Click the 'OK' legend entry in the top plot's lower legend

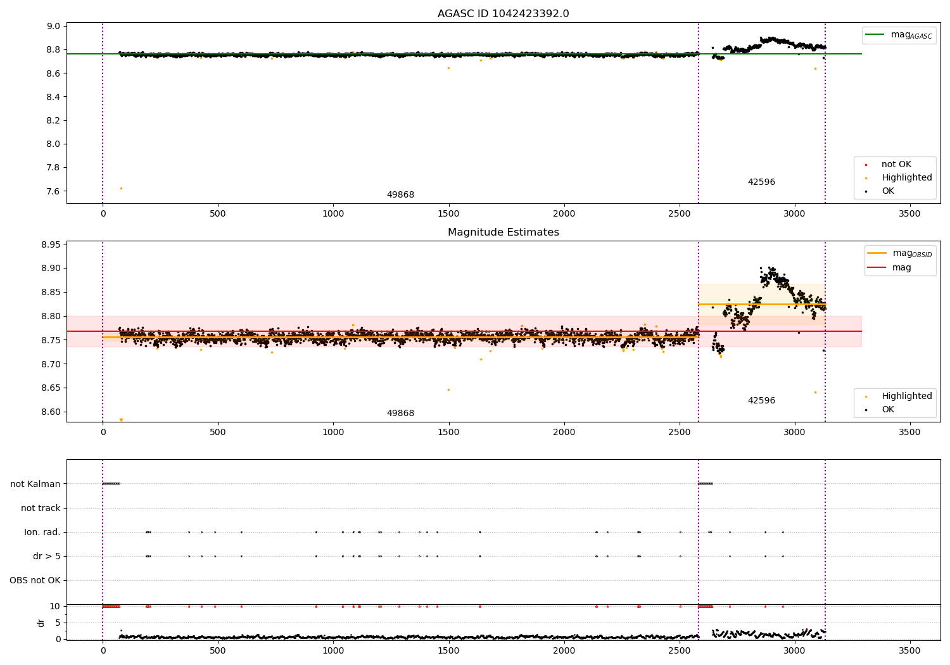click(888, 191)
